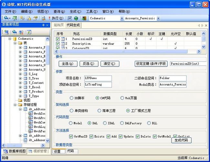Click the 视图 folder icon in tree
This screenshot has width=210, height=162.
click(20, 100)
